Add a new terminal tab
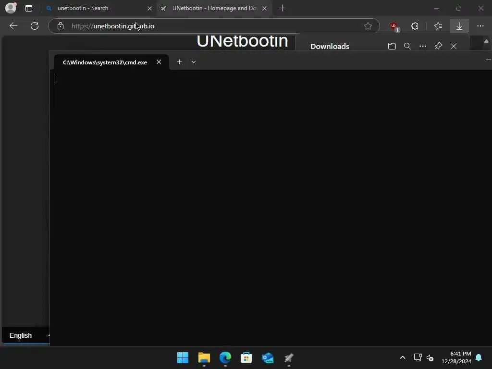 click(180, 62)
